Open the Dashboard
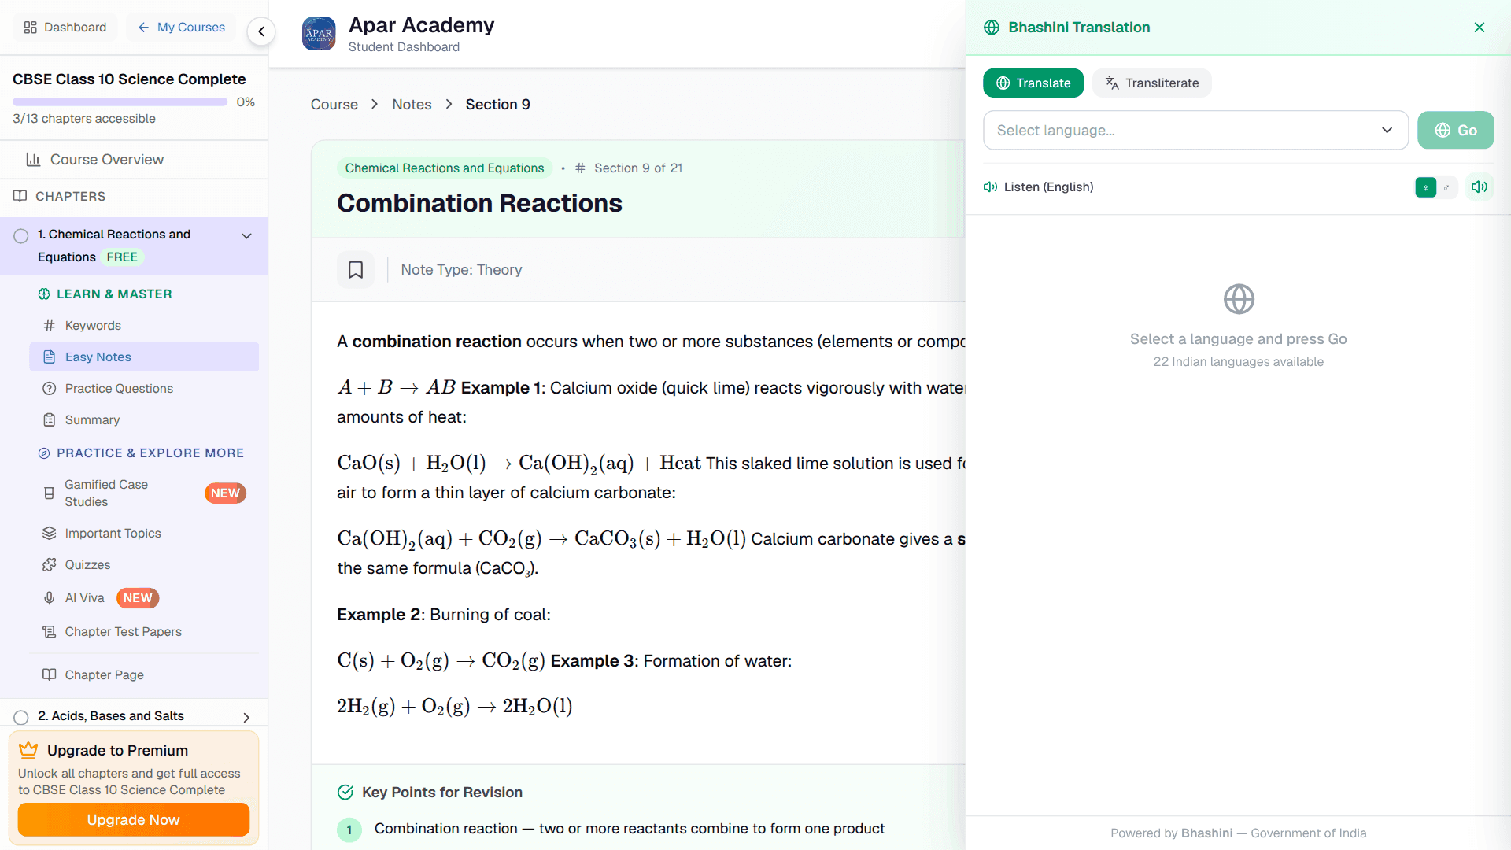The width and height of the screenshot is (1511, 850). [x=65, y=28]
